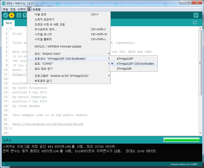Open the Serial Monitor magnifier icon
Screen dimensions: 204x168
coord(196,15)
